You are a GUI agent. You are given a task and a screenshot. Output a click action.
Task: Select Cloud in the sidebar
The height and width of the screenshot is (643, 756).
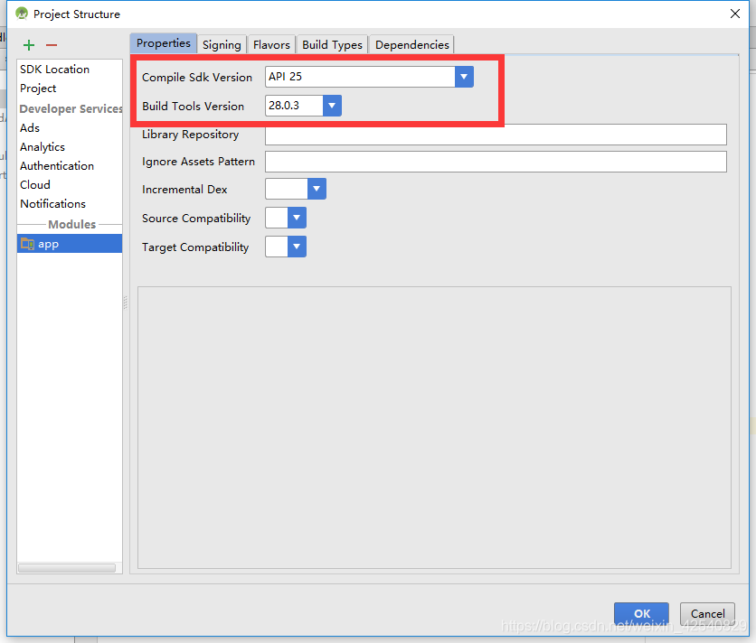tap(70, 184)
